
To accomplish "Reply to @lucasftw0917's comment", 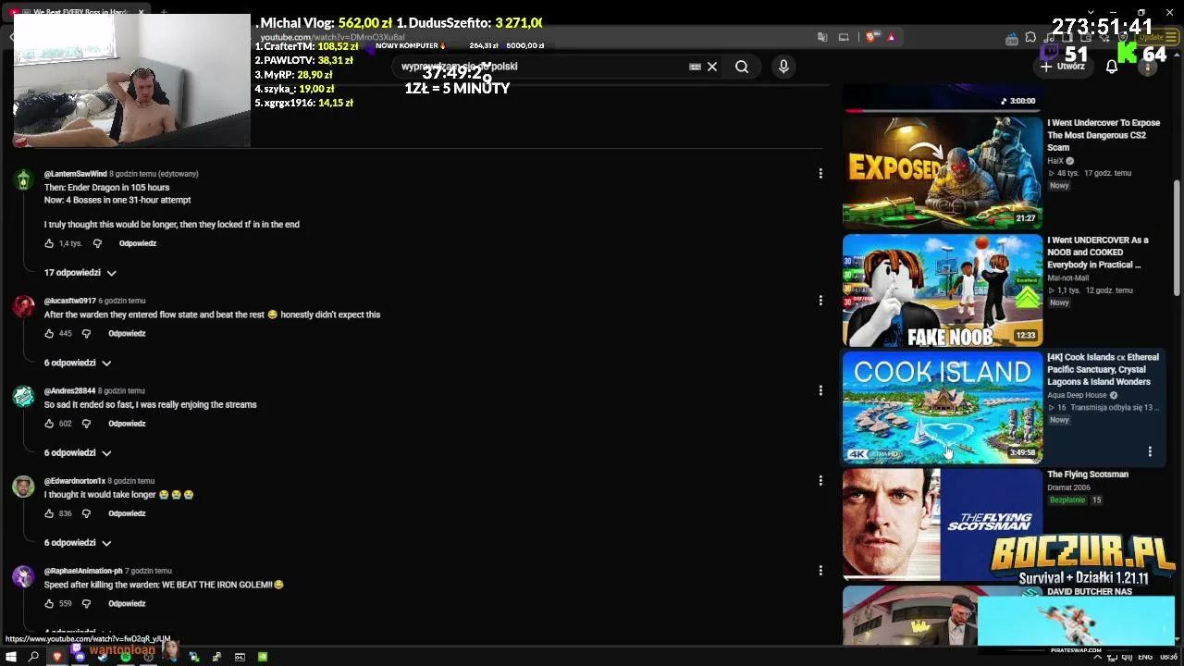I will pyautogui.click(x=127, y=333).
